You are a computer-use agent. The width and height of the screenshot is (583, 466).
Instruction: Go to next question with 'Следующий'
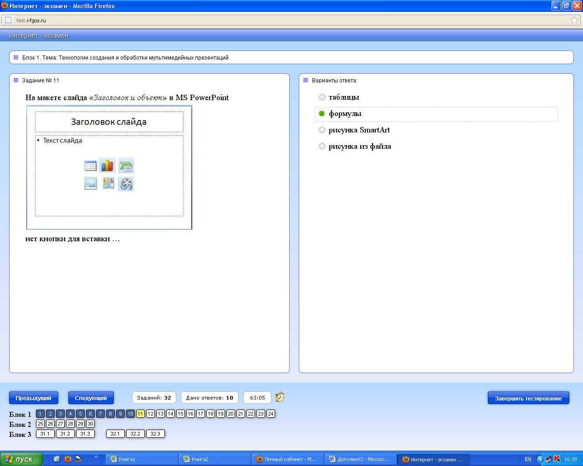click(91, 398)
